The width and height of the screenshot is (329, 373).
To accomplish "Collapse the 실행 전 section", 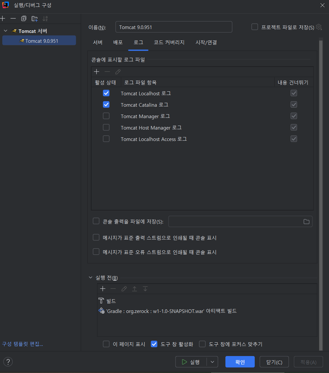I will pos(91,278).
